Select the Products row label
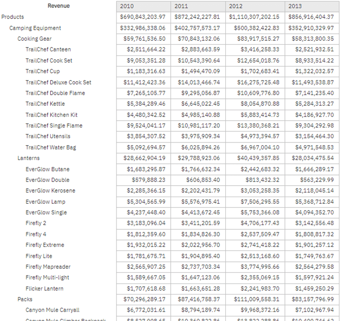The width and height of the screenshot is (341, 321). click(x=13, y=17)
